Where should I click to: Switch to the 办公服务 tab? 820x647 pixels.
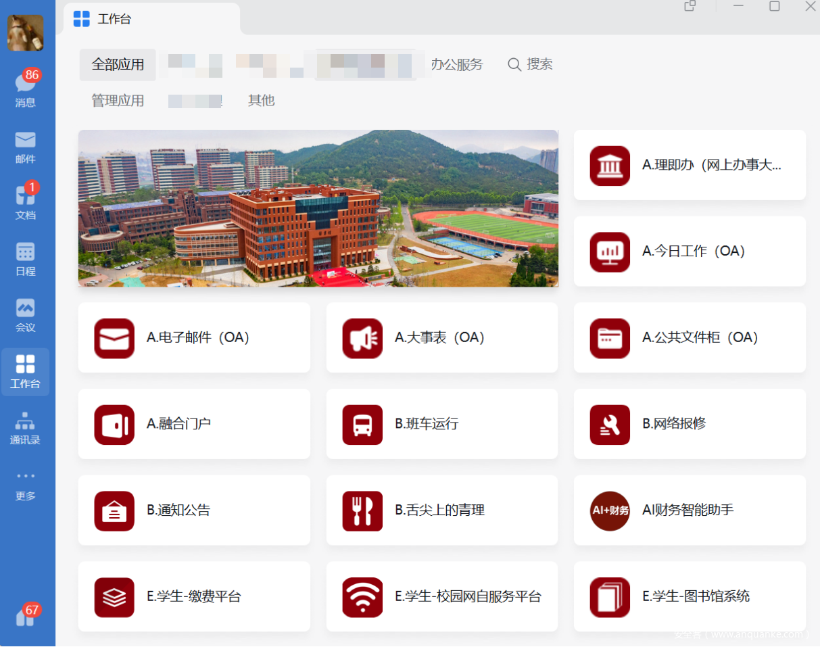coord(457,65)
